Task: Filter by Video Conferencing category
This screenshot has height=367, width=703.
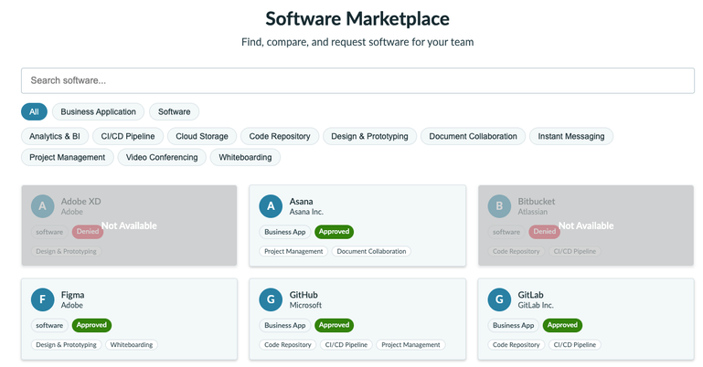Action: [162, 158]
